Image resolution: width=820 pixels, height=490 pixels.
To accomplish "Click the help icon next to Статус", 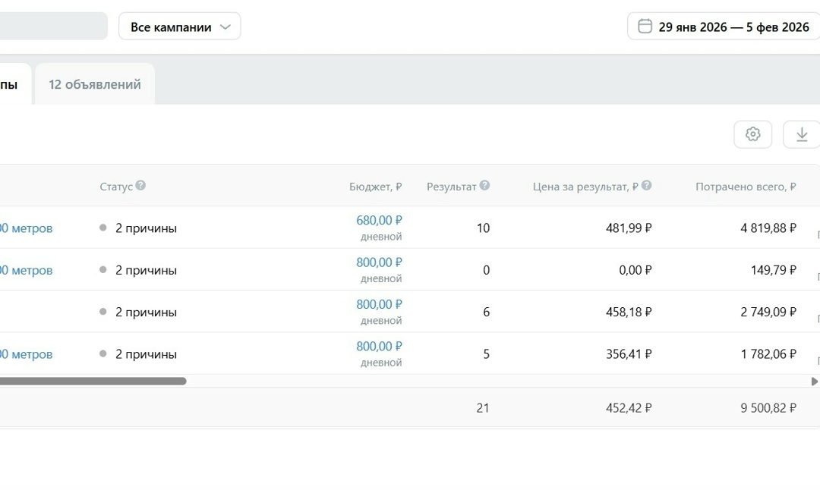I will click(140, 186).
